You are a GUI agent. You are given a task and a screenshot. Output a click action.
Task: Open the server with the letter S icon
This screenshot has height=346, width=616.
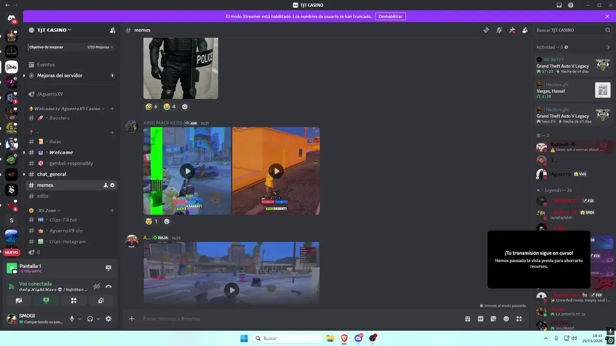tap(12, 221)
